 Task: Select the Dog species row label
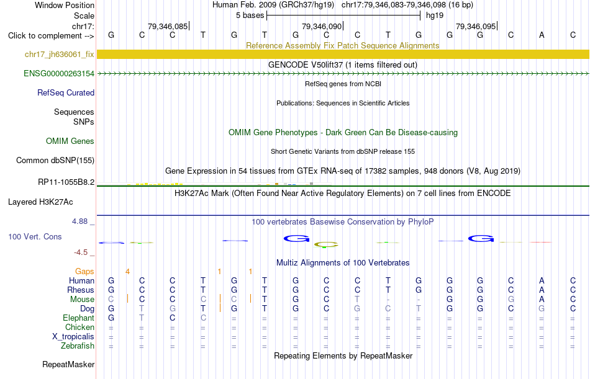[x=88, y=309]
